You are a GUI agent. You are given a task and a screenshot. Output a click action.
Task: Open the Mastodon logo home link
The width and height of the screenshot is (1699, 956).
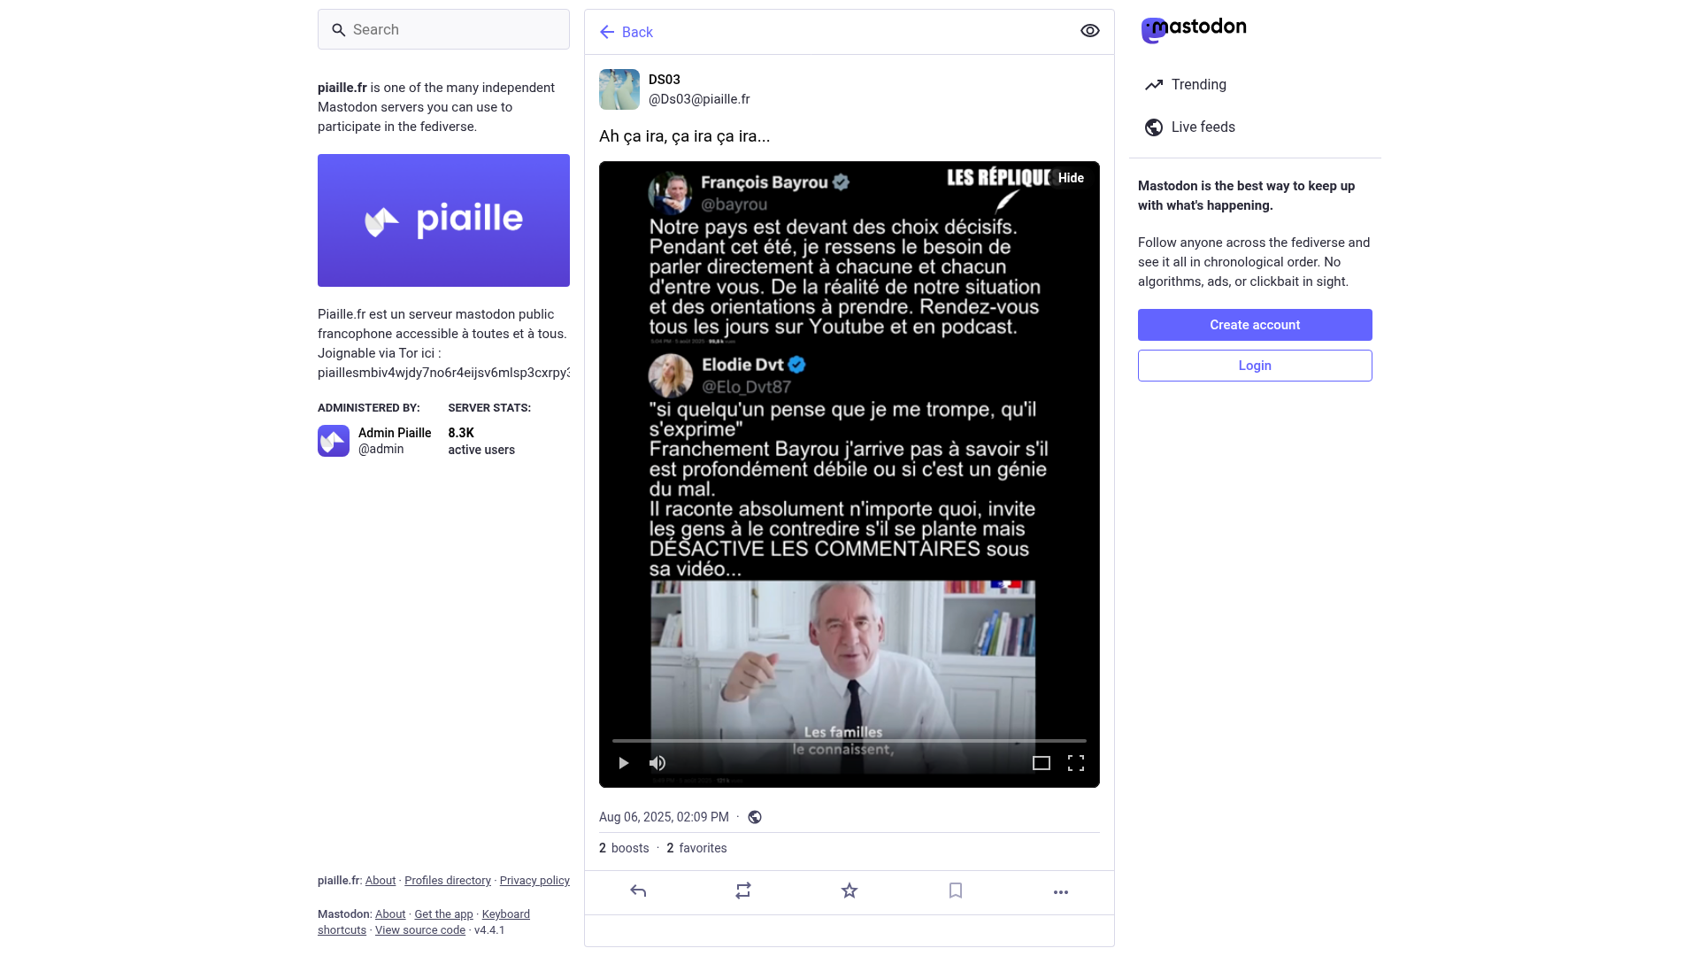[x=1194, y=29]
